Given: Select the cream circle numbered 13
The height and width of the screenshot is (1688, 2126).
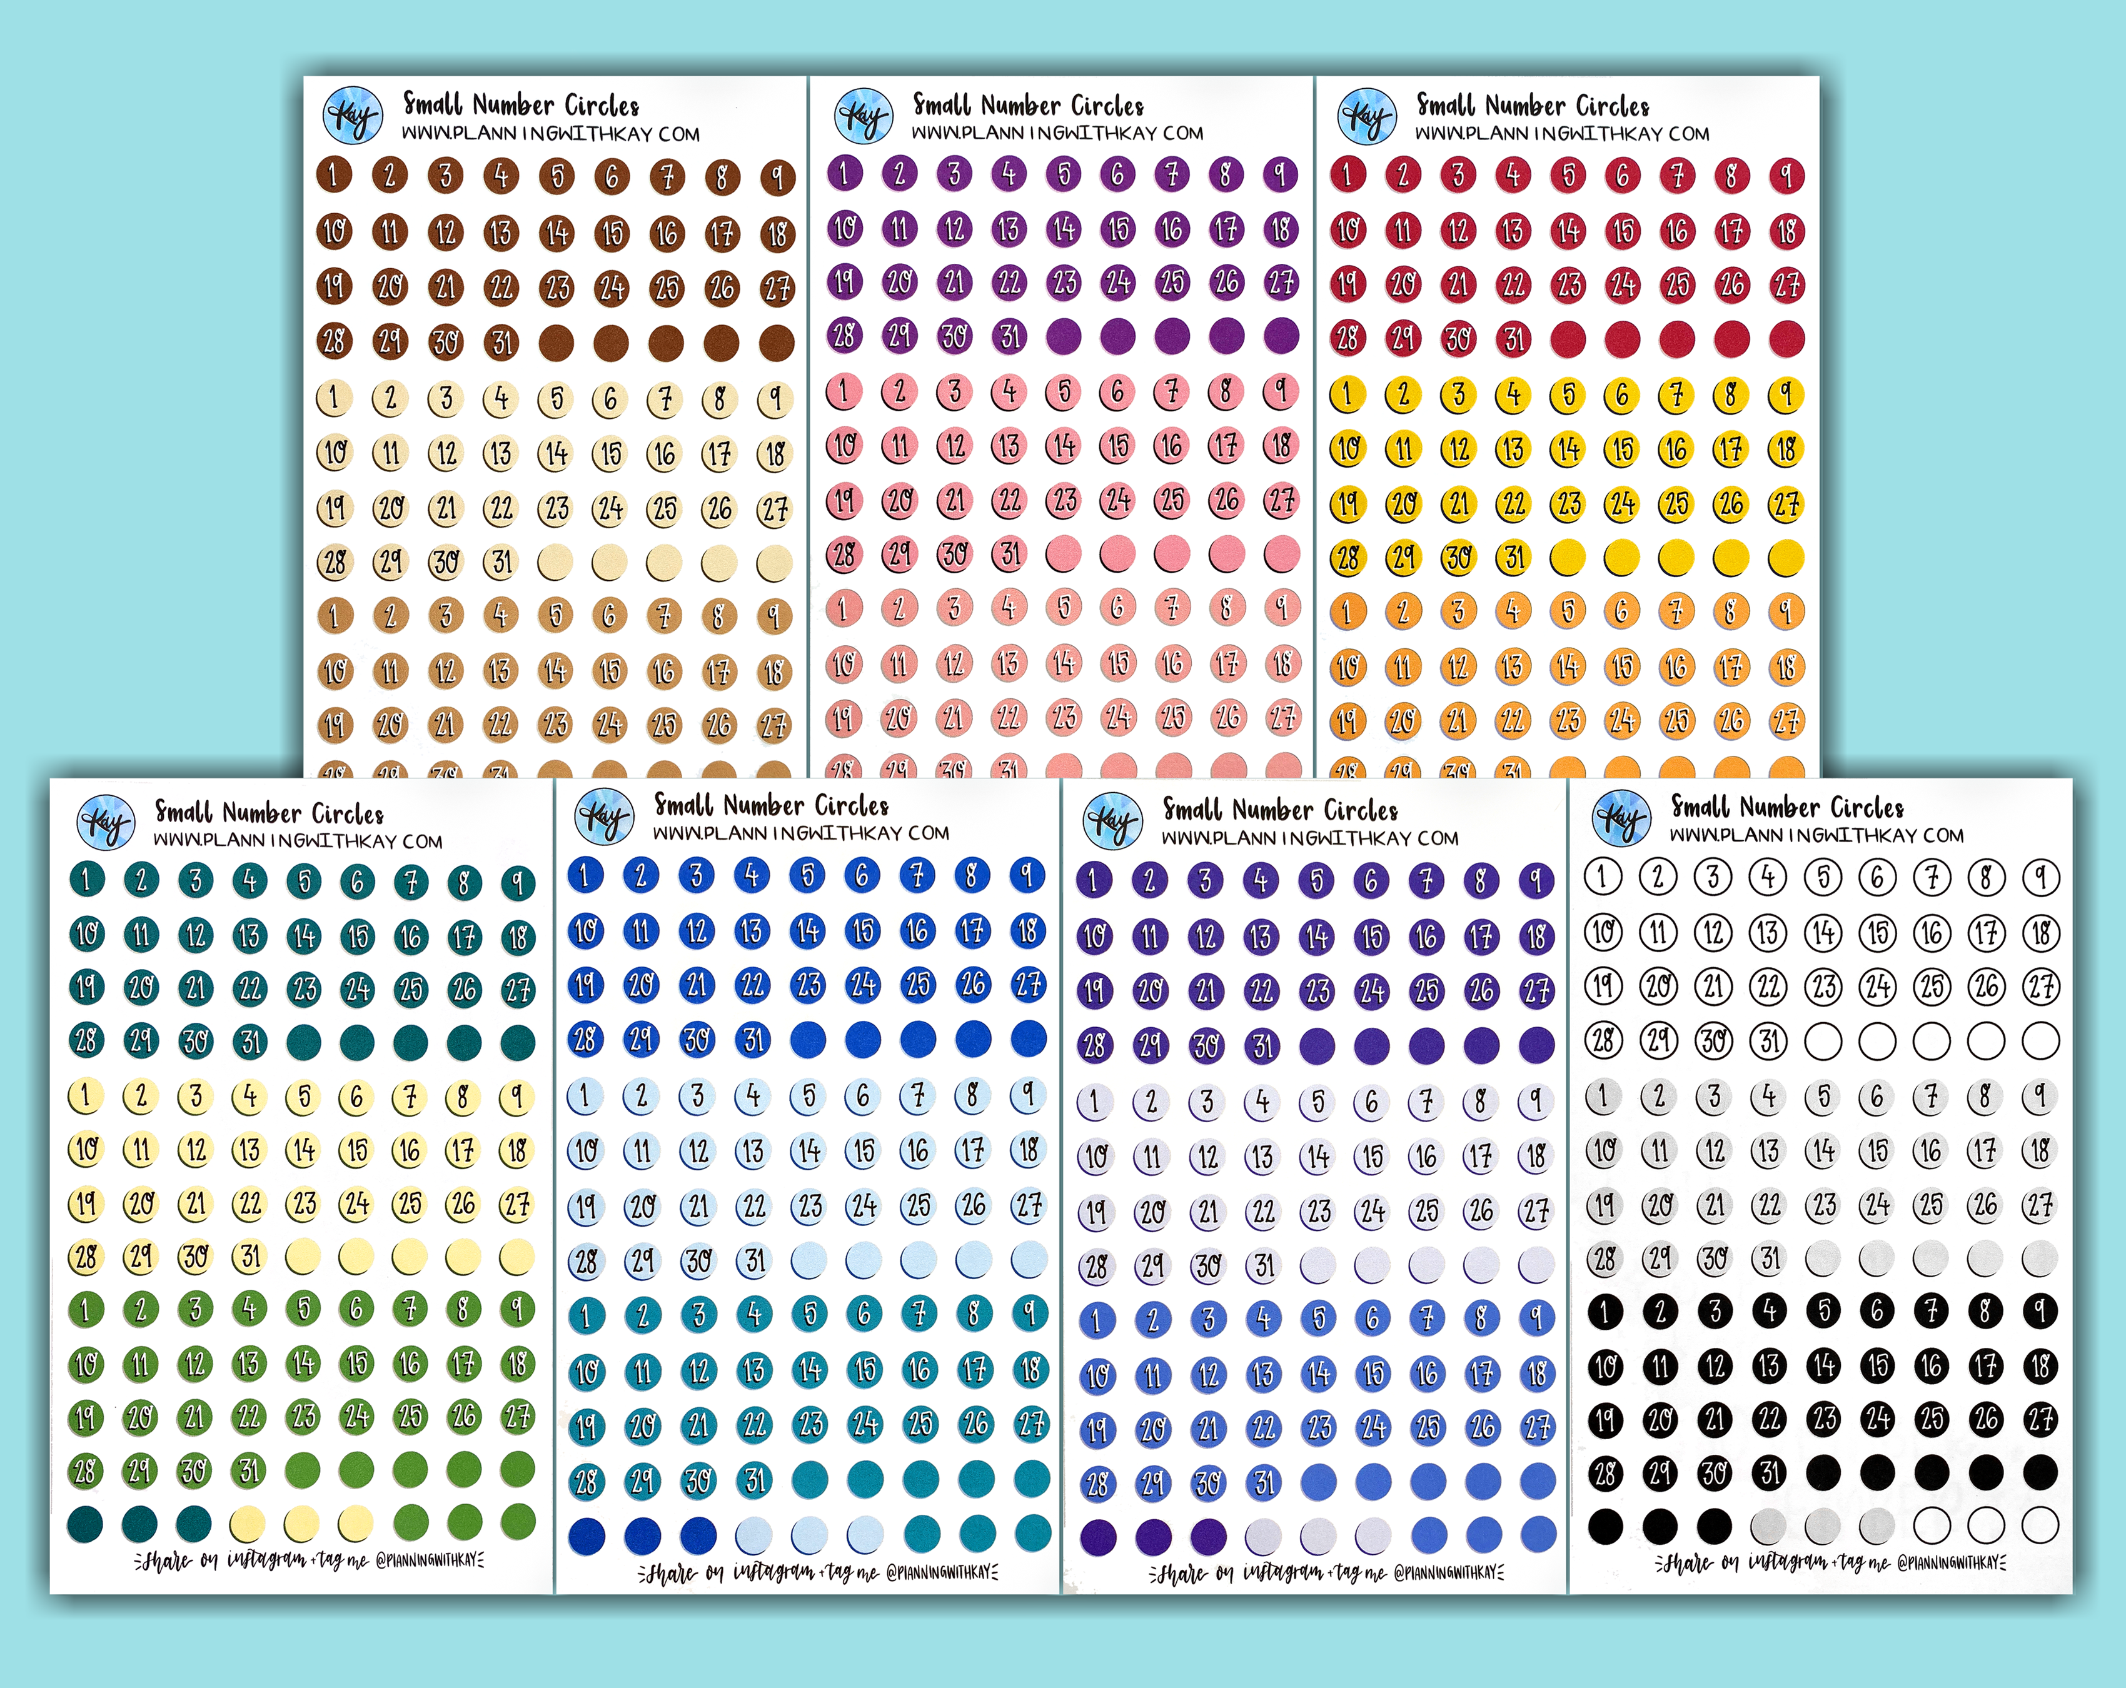Looking at the screenshot, I should pyautogui.click(x=500, y=453).
